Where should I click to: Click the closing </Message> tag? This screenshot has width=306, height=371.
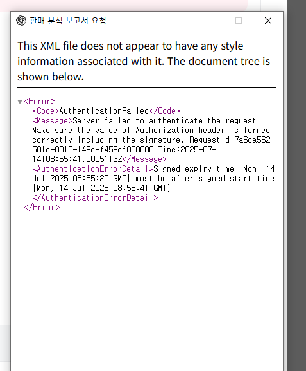point(144,159)
